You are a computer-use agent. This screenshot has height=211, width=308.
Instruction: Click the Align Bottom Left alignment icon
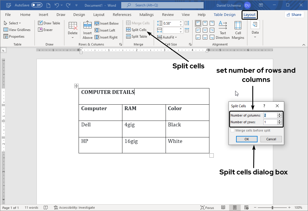tap(198, 37)
